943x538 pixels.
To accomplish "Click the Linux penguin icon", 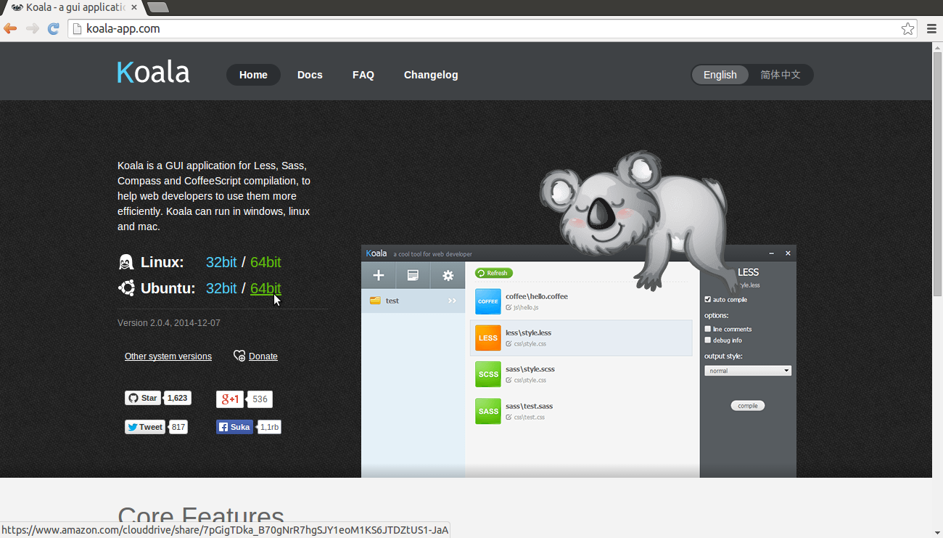I will 126,262.
